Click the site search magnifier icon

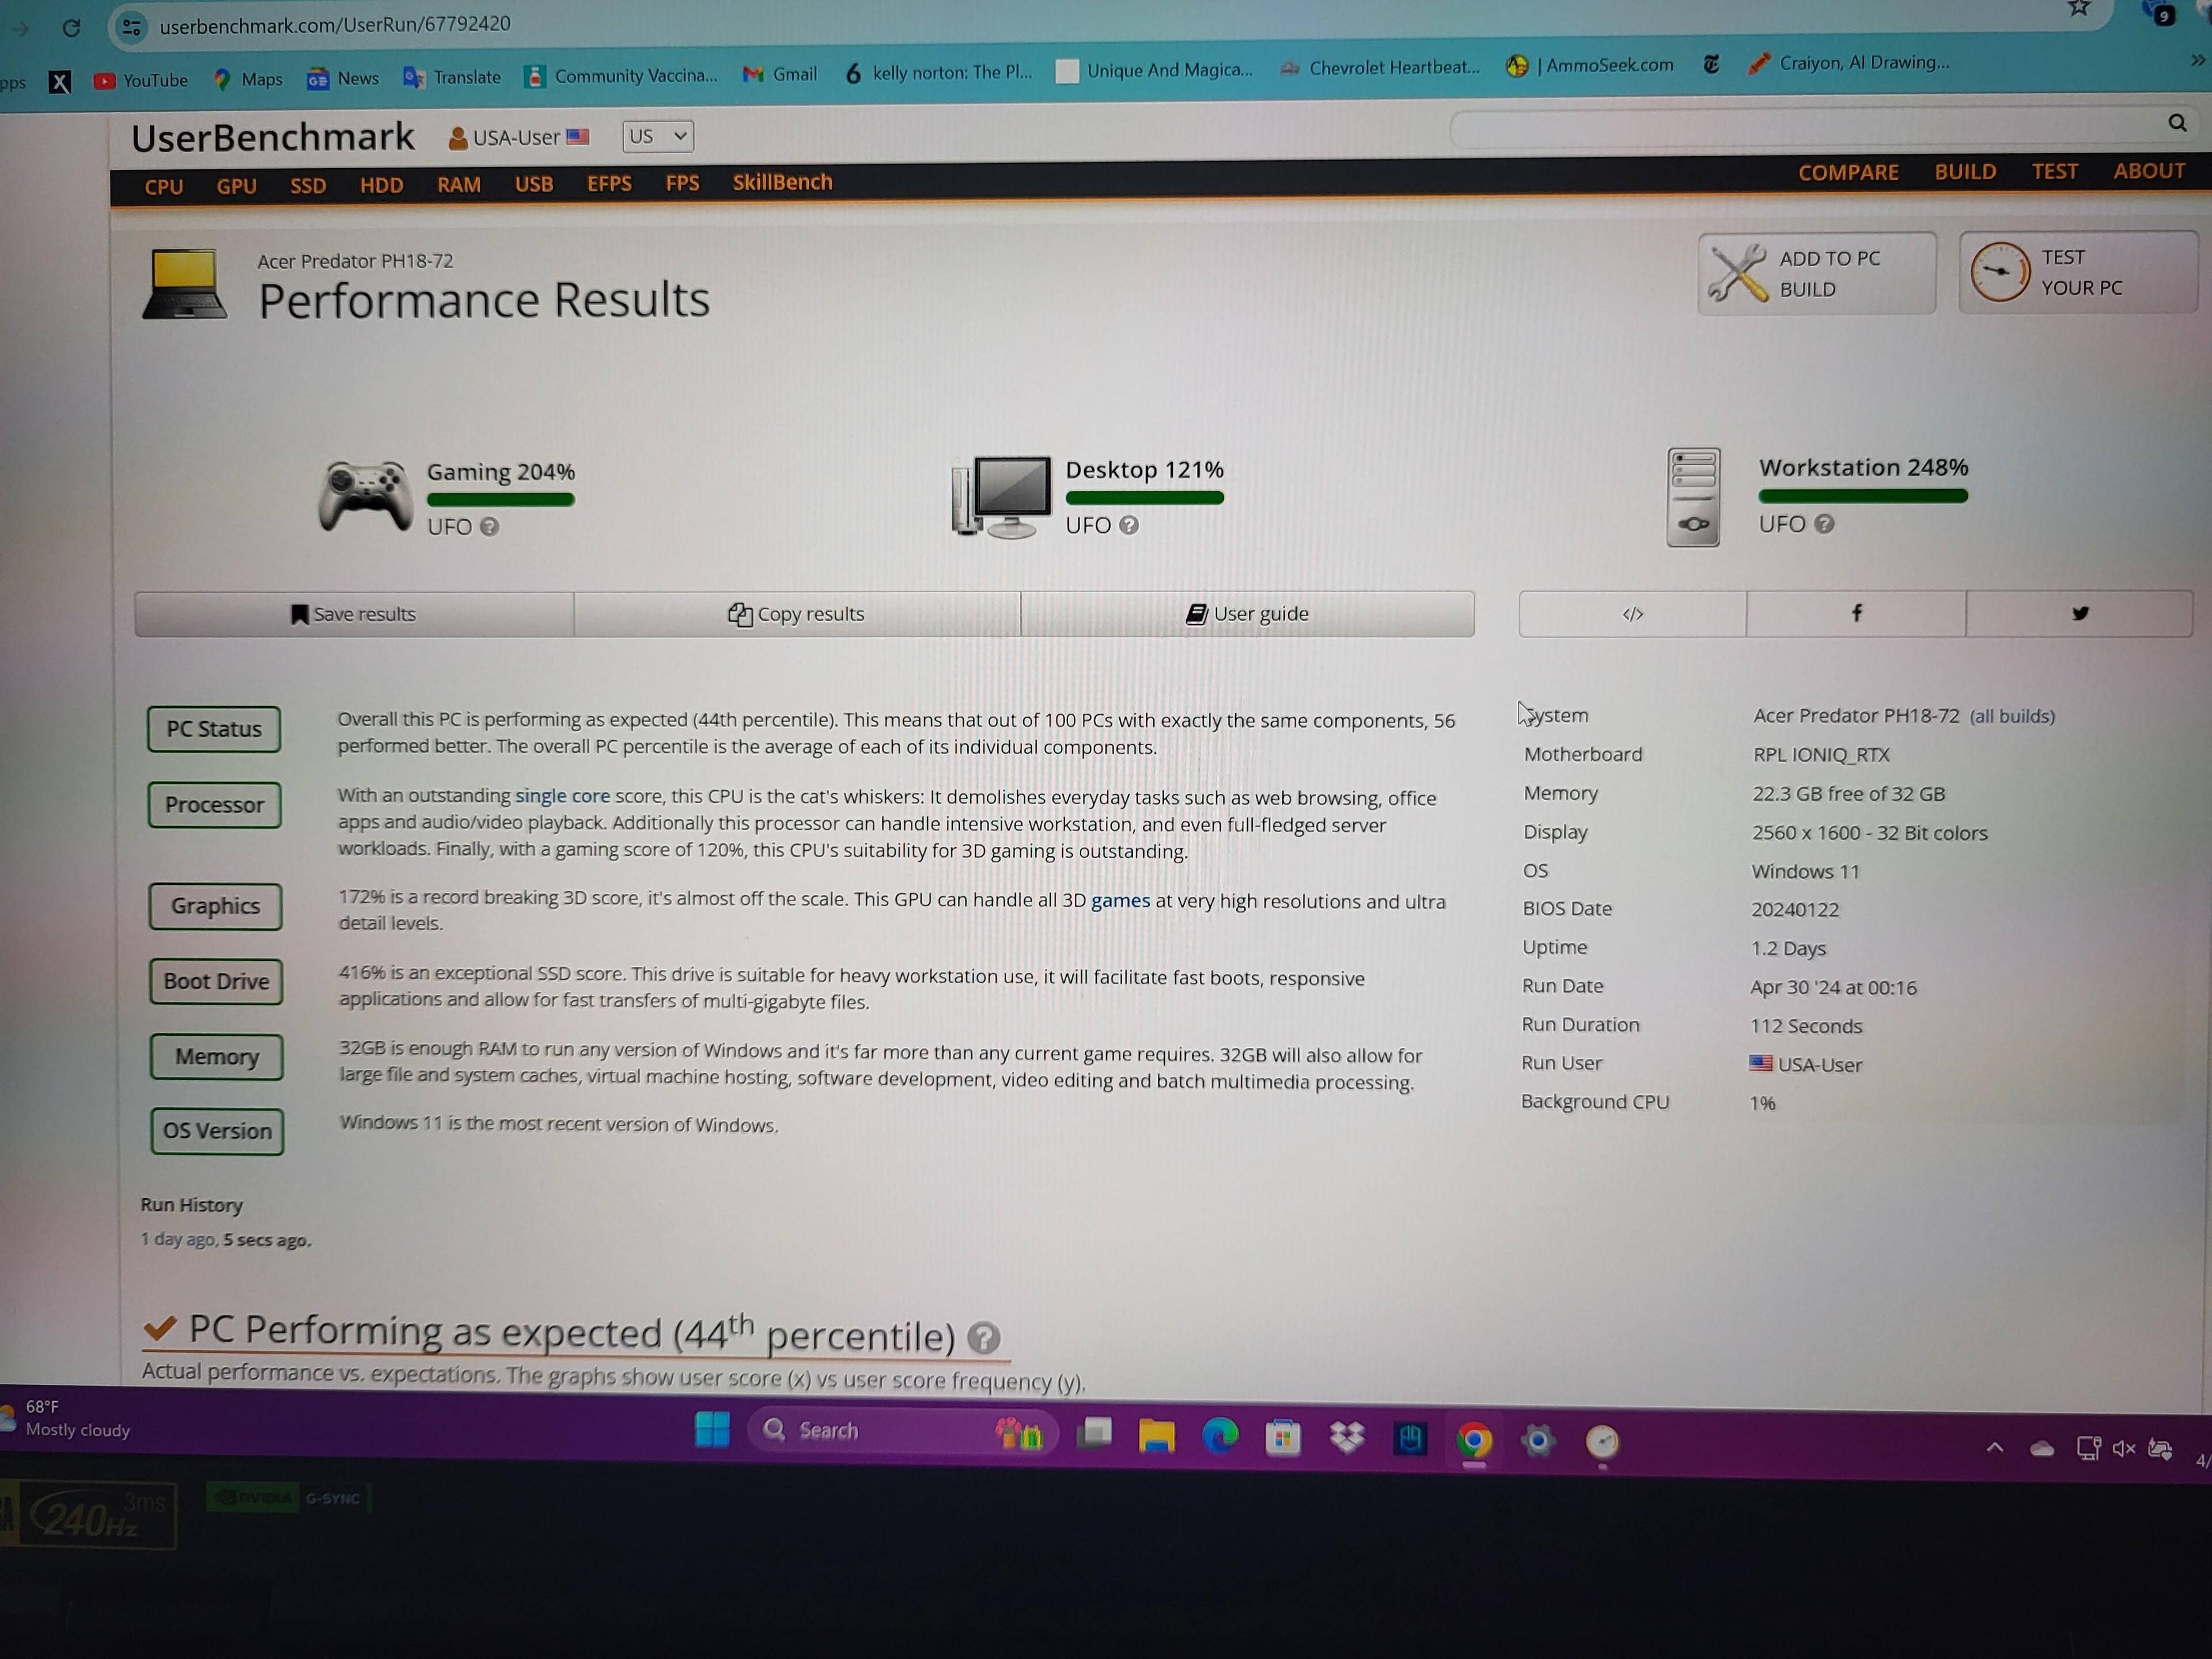2177,123
